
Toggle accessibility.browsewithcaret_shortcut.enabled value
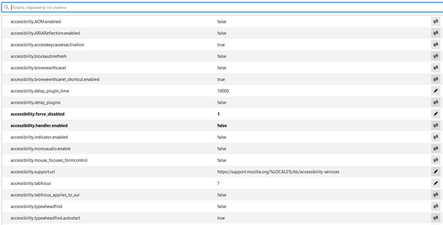pos(436,79)
